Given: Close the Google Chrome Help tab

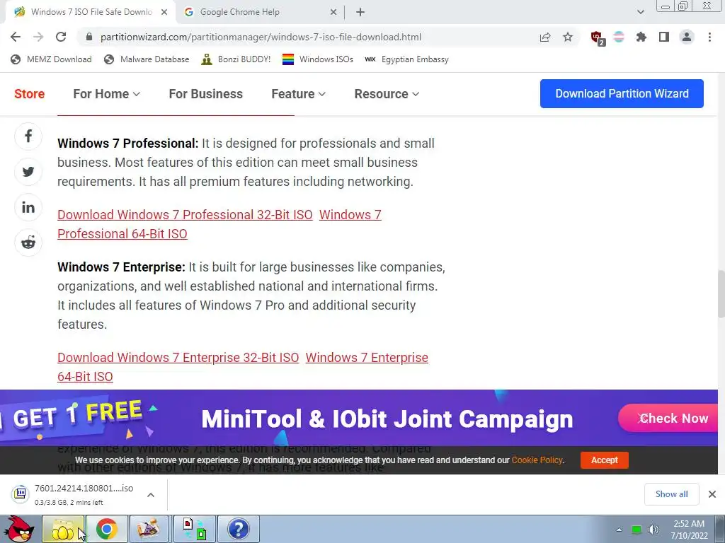Looking at the screenshot, I should [333, 12].
